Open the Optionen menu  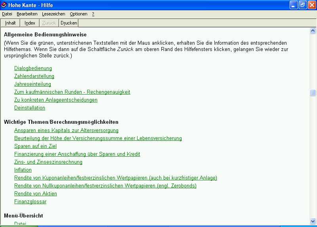(78, 14)
